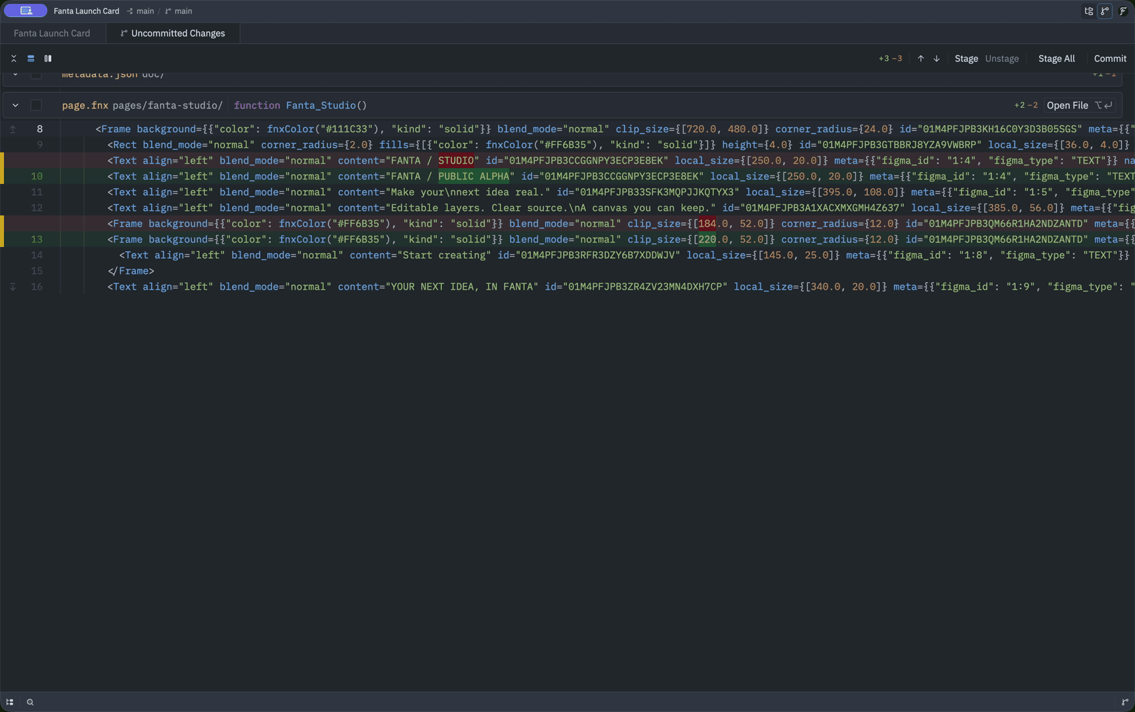Screen dimensions: 1135x712
Task: Collapse the page.fnx file diff chevron
Action: pyautogui.click(x=15, y=106)
